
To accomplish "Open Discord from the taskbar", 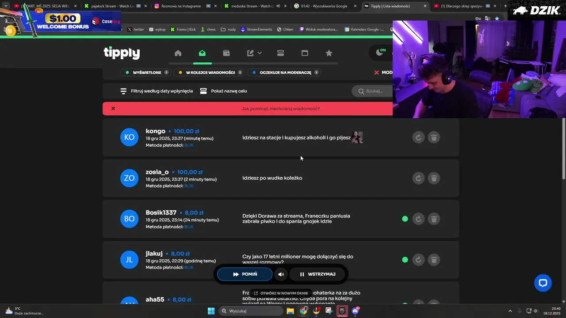I will click(x=355, y=311).
